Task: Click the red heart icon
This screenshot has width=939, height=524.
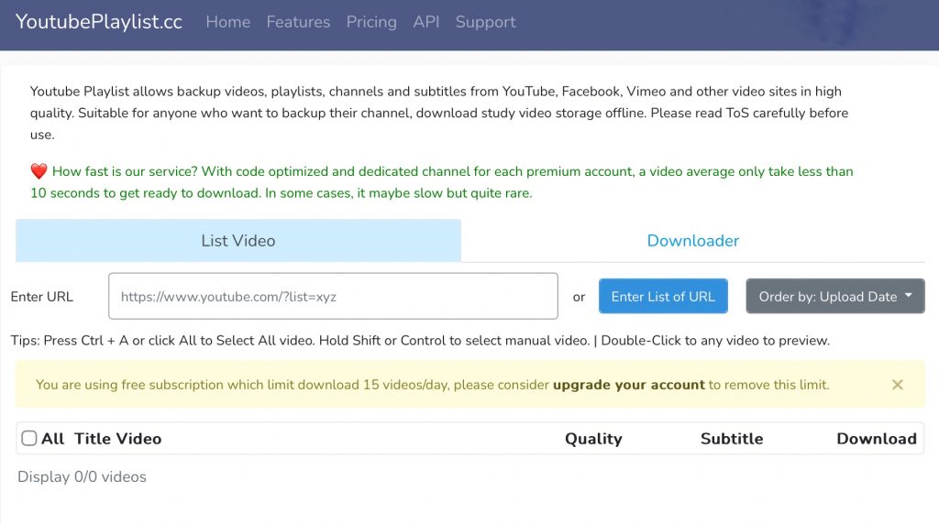Action: (x=39, y=171)
